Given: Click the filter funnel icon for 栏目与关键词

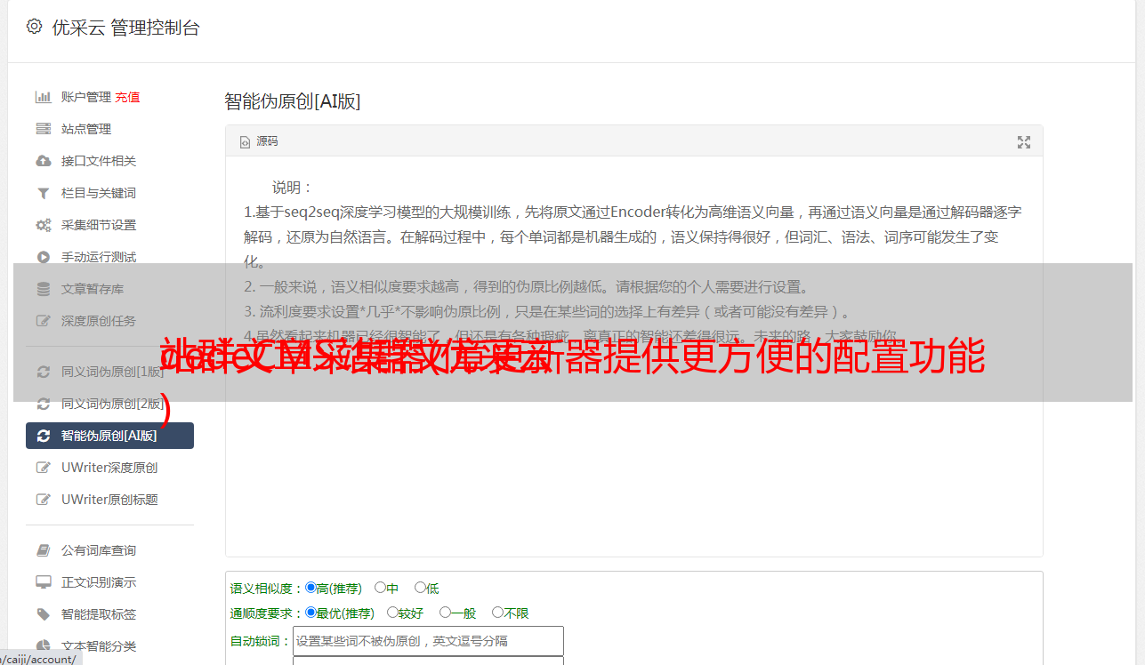Looking at the screenshot, I should (x=43, y=193).
